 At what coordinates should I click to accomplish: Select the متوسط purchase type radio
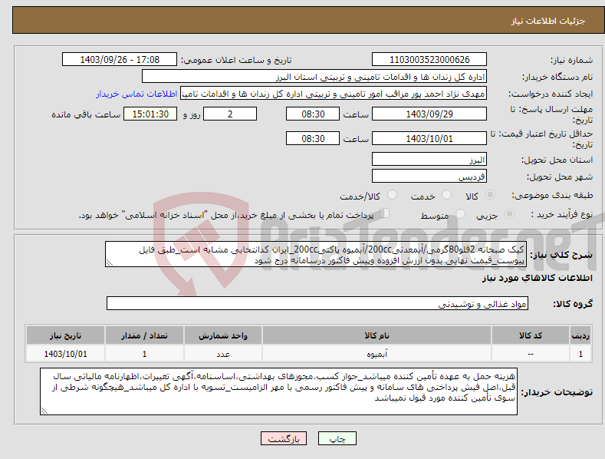(x=460, y=213)
